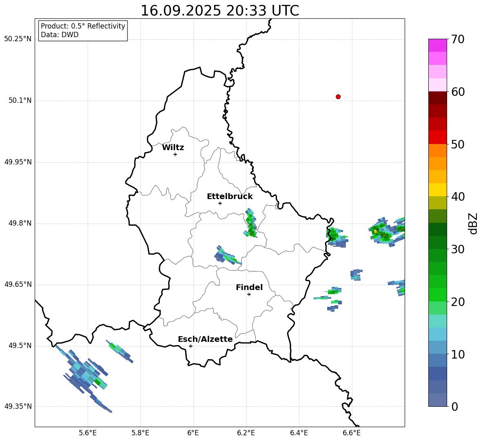Click the colorbar tick value 10

(458, 354)
